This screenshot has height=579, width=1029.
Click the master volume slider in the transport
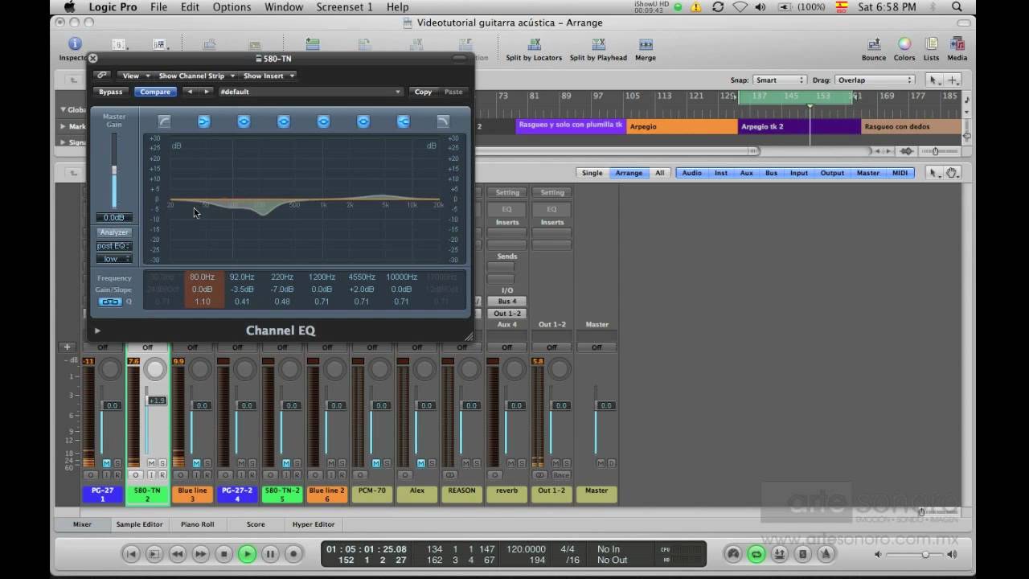pos(925,555)
